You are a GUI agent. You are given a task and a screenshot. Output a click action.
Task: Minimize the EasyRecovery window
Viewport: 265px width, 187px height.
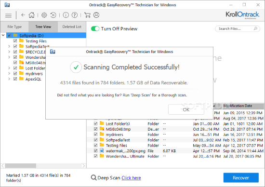click(231, 5)
